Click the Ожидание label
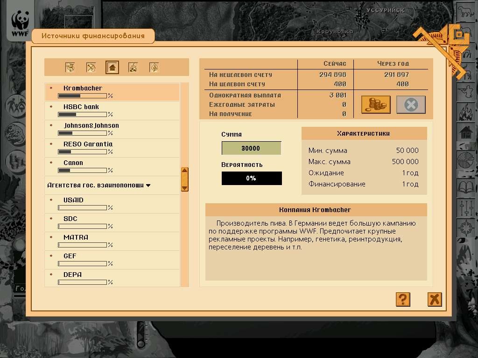The height and width of the screenshot is (358, 478). [x=326, y=173]
